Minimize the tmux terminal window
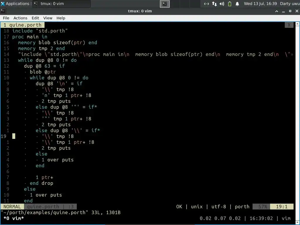Viewport: 300px width, 225px height. pyautogui.click(x=283, y=11)
